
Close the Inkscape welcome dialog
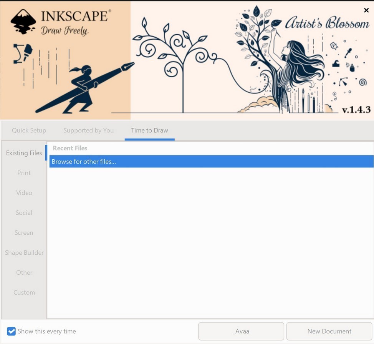366,10
